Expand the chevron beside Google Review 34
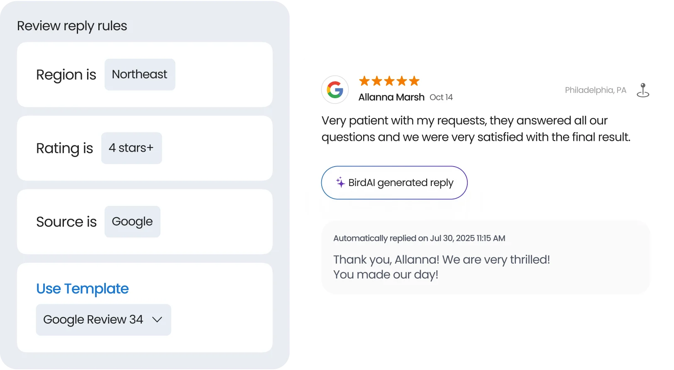The width and height of the screenshot is (674, 370). point(157,319)
